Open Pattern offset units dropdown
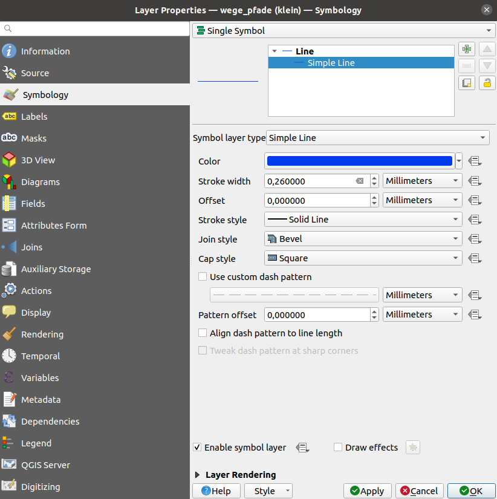This screenshot has width=497, height=499. 422,315
